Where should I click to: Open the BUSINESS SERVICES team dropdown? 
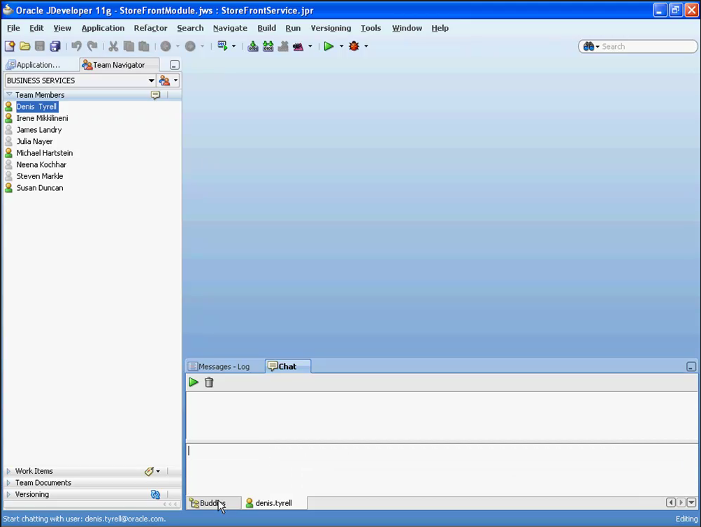[151, 80]
